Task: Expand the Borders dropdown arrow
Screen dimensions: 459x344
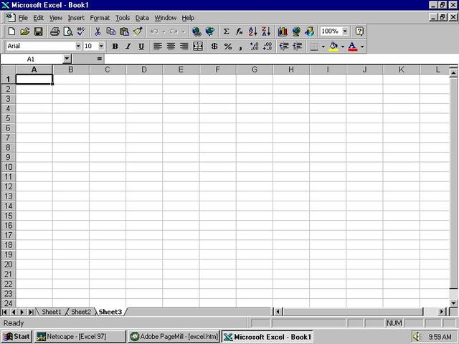Action: click(x=323, y=46)
